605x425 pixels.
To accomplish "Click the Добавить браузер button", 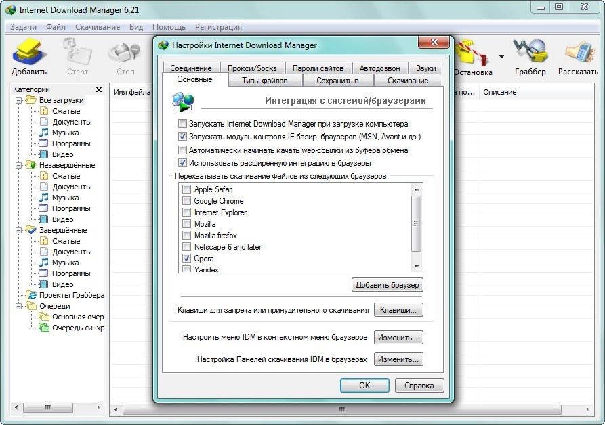I will tap(388, 285).
